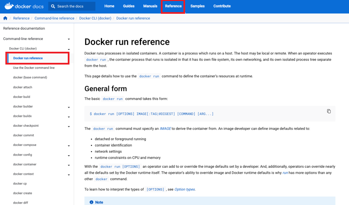Click the network settings bullet
This screenshot has height=205, width=349.
tap(108, 151)
